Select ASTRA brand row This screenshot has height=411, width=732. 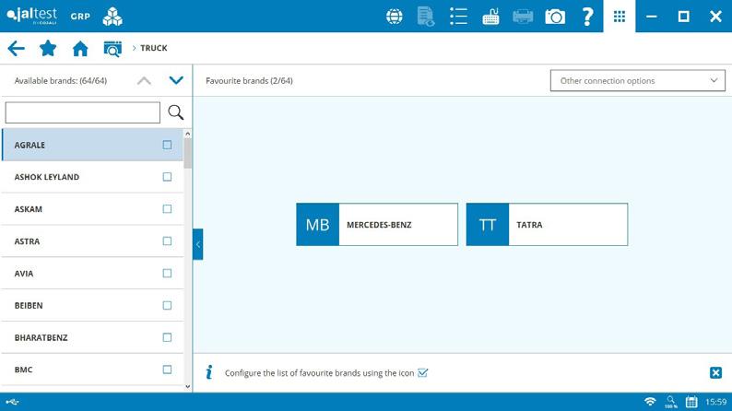tap(92, 241)
